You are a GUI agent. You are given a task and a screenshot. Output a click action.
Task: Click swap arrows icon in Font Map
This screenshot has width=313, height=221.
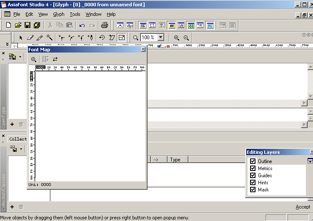tap(55, 59)
